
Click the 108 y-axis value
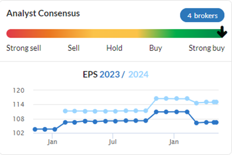[x=19, y=119]
